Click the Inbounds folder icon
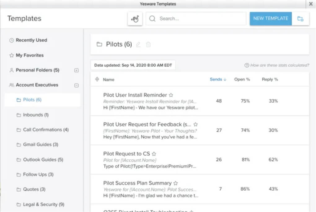316x212 pixels. (x=19, y=115)
